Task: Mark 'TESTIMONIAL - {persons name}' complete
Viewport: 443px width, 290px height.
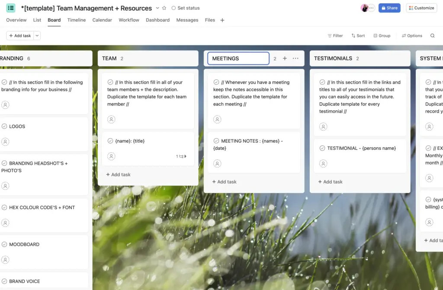Action: tap(323, 148)
